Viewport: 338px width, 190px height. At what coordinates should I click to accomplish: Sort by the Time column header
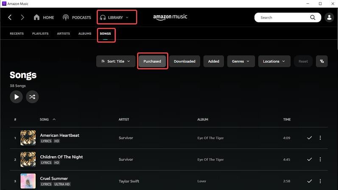[x=287, y=119]
